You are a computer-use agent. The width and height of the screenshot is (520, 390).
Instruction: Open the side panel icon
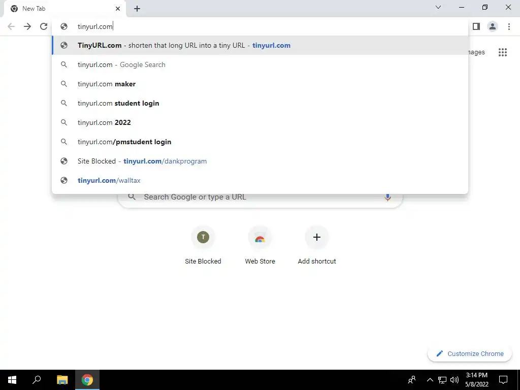point(476,26)
